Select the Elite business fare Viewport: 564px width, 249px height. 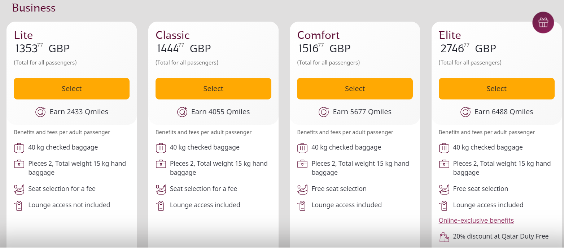tap(497, 89)
